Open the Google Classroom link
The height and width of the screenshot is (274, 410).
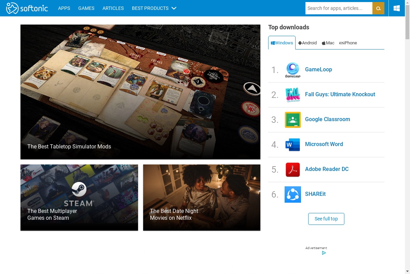click(x=327, y=119)
